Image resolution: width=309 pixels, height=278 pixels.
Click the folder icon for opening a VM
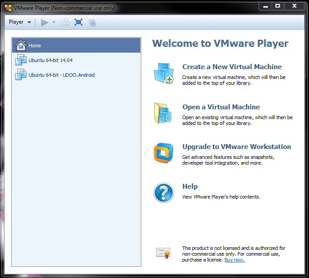[163, 113]
